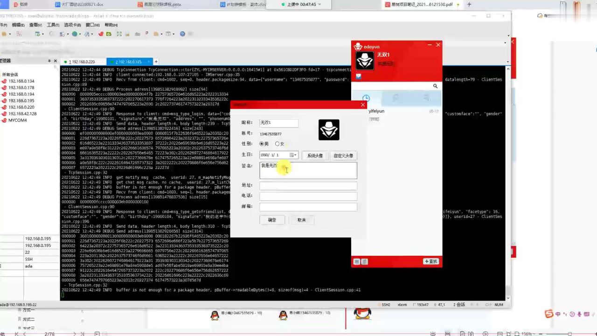Select the yifeiyun conversation entry
Image resolution: width=597 pixels, height=336 pixels.
point(396,115)
